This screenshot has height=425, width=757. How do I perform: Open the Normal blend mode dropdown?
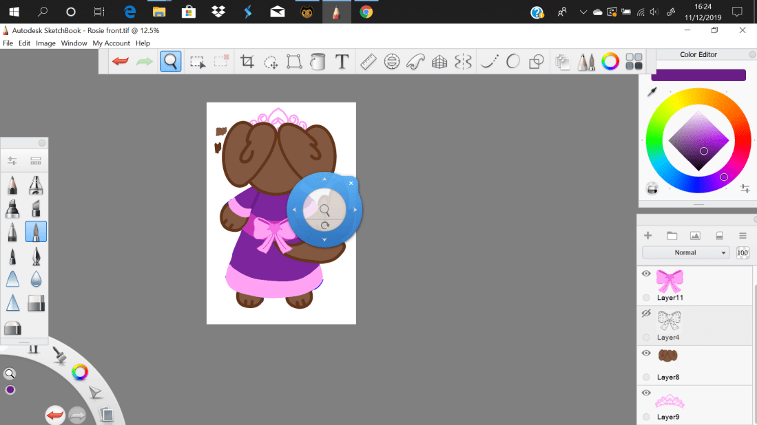coord(685,252)
